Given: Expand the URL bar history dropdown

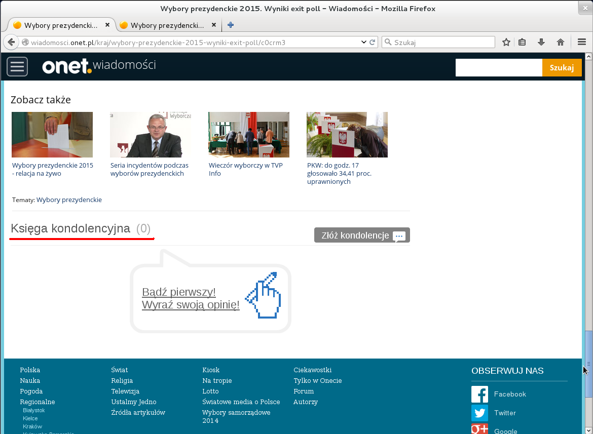Looking at the screenshot, I should click(363, 43).
